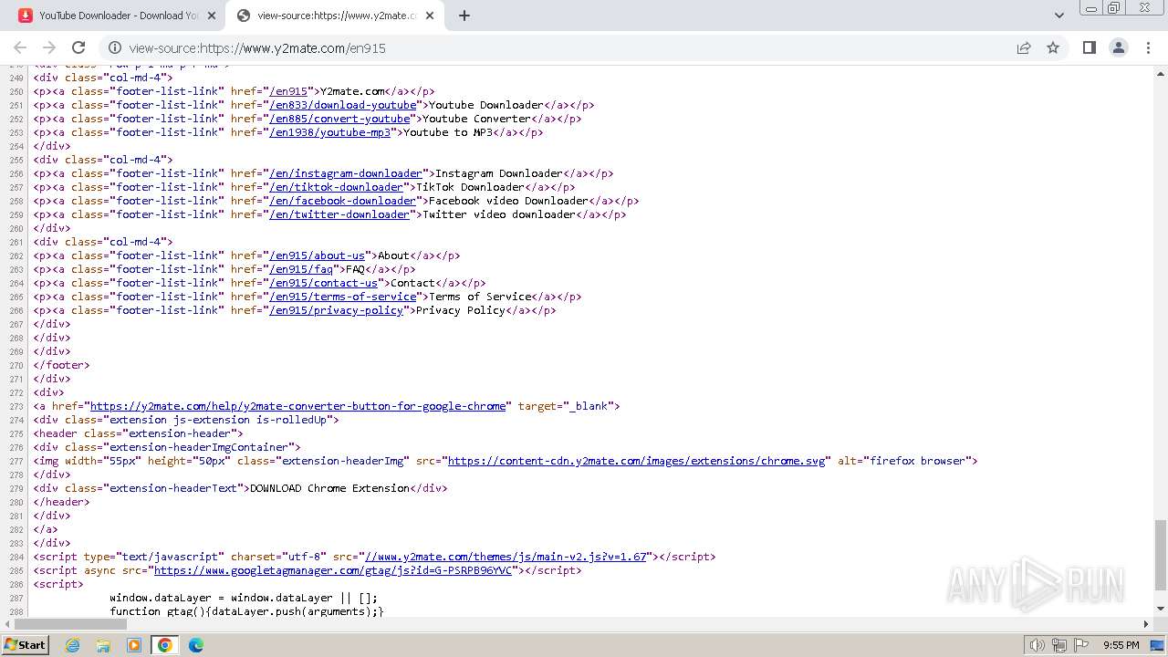
Task: Open Action Center flag icon
Action: coord(1080,645)
